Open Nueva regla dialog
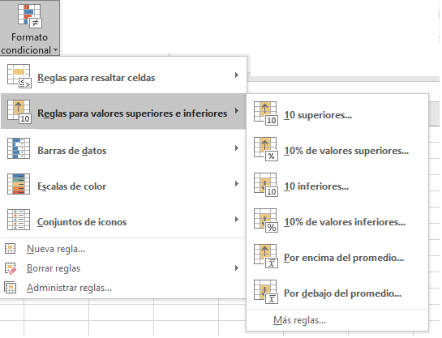This screenshot has width=442, height=338. click(x=123, y=249)
